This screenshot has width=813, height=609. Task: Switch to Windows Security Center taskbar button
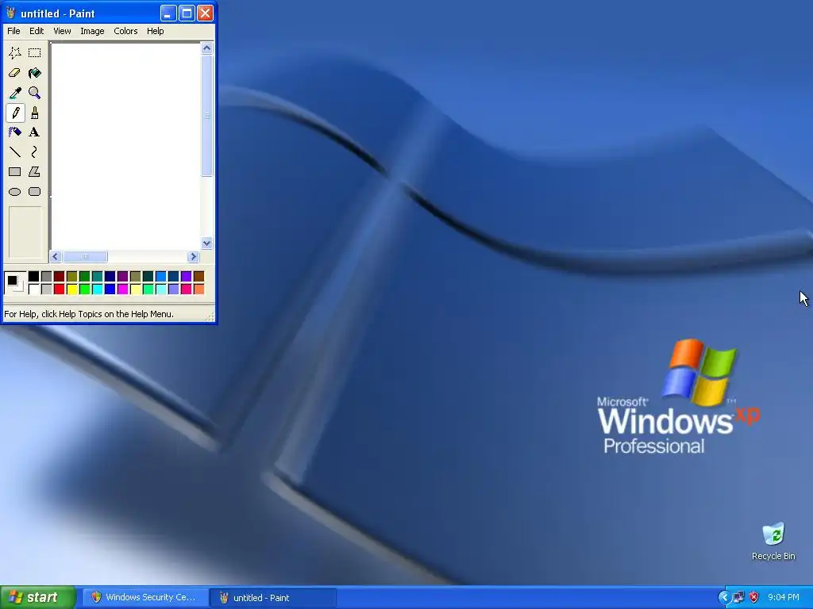[x=146, y=598]
